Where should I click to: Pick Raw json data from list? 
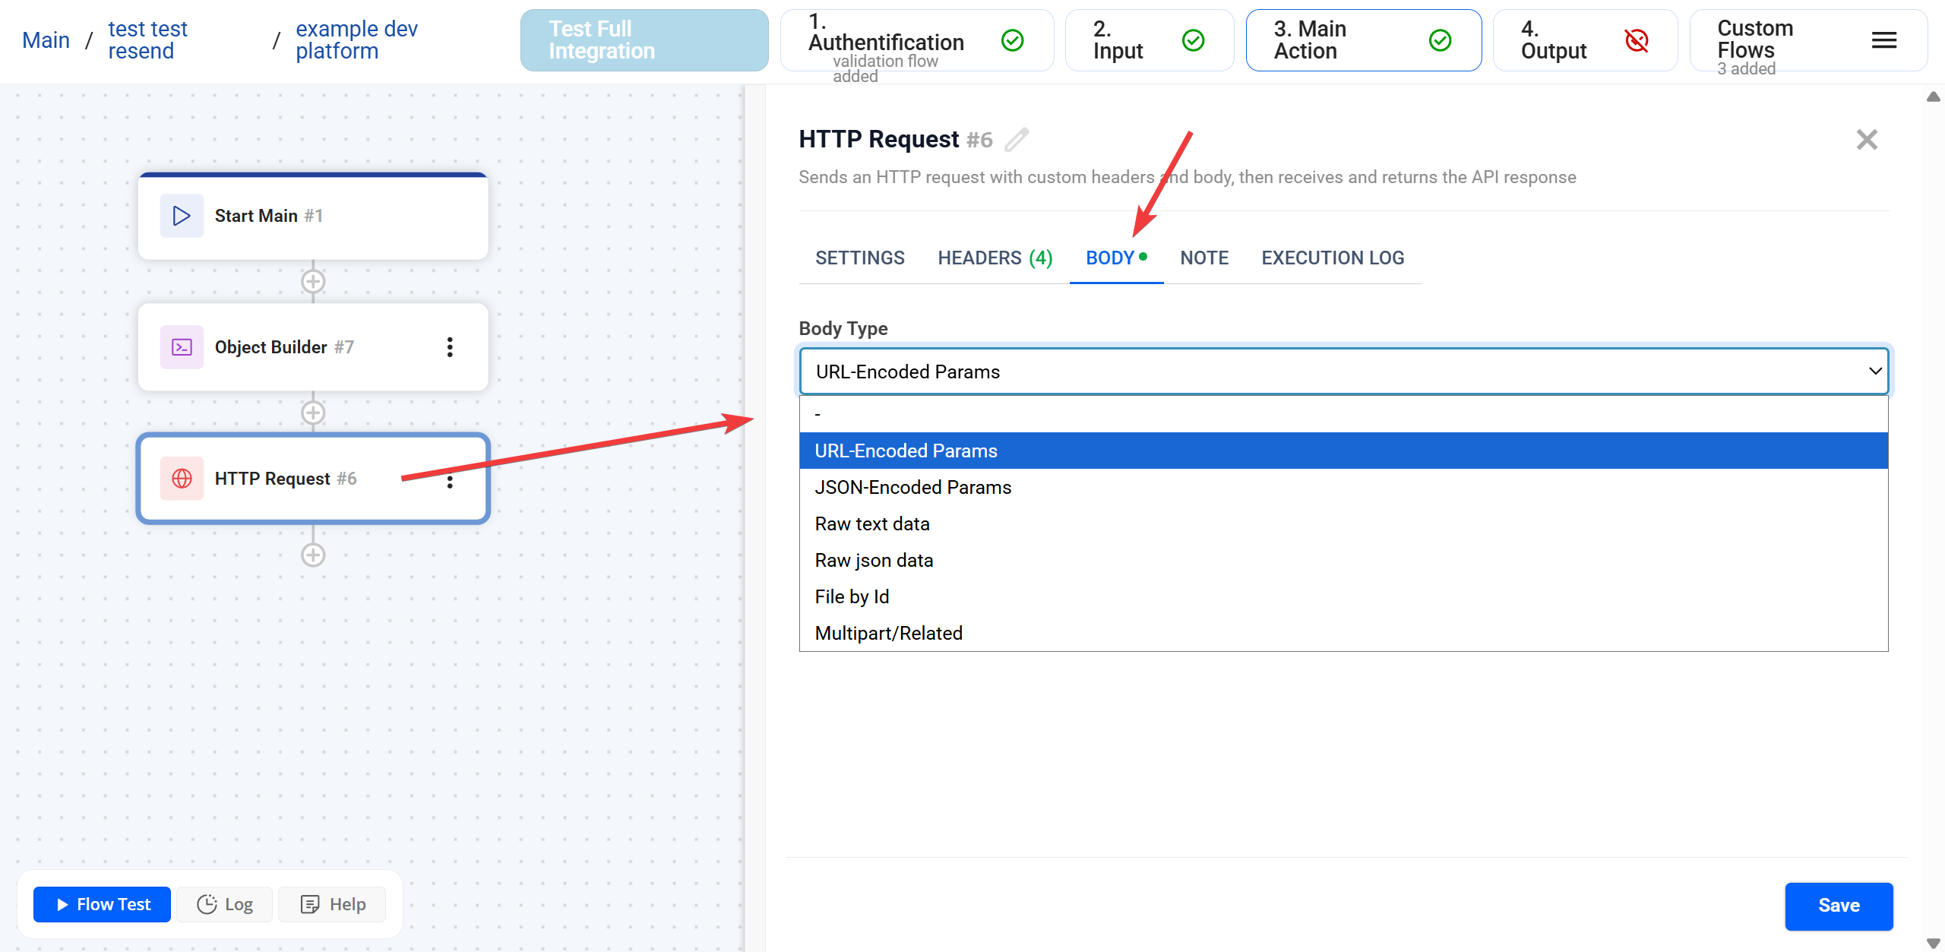[x=874, y=560]
